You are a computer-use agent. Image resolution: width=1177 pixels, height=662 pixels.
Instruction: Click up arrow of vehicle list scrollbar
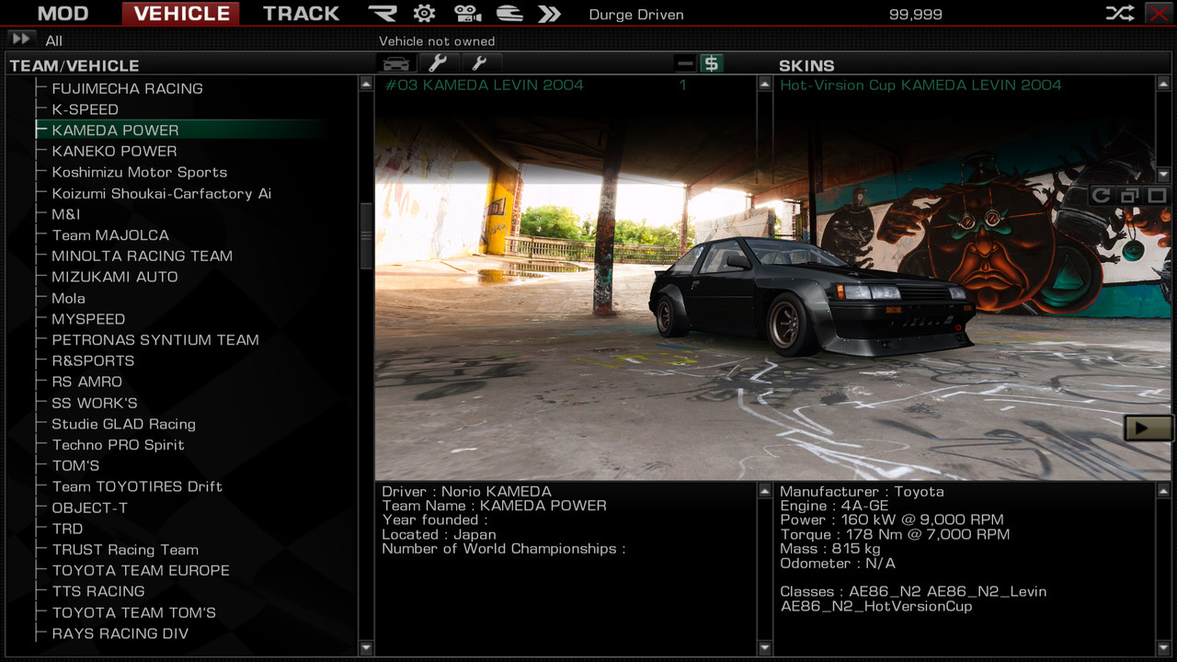point(764,84)
